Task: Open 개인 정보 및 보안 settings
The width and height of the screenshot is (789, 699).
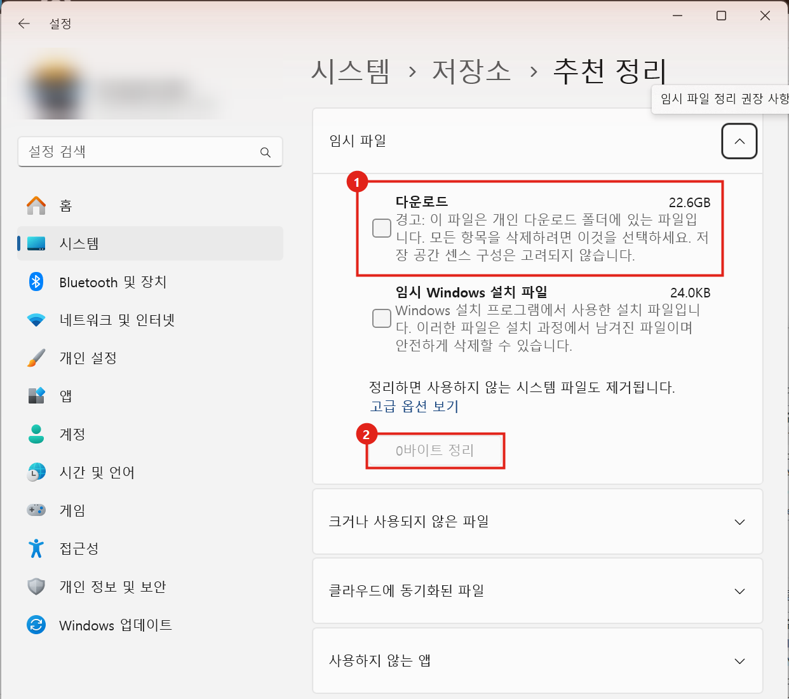Action: [x=150, y=587]
